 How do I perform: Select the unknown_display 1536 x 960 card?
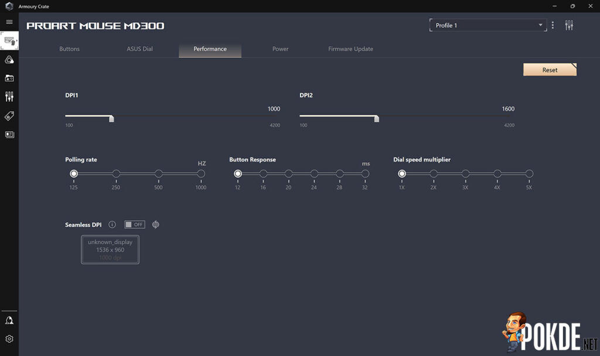click(x=110, y=249)
